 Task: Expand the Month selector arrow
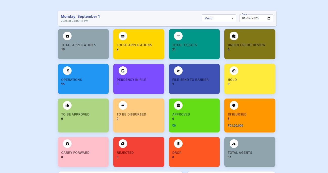coord(232,18)
